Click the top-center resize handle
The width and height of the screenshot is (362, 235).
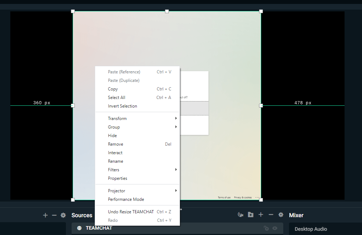pyautogui.click(x=167, y=11)
